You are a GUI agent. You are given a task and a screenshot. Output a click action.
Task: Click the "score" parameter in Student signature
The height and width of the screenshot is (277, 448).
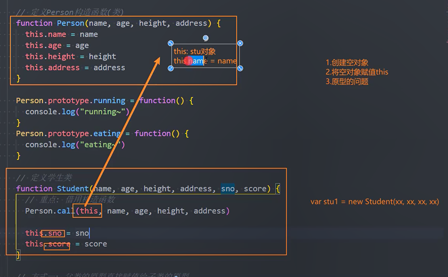(x=255, y=189)
